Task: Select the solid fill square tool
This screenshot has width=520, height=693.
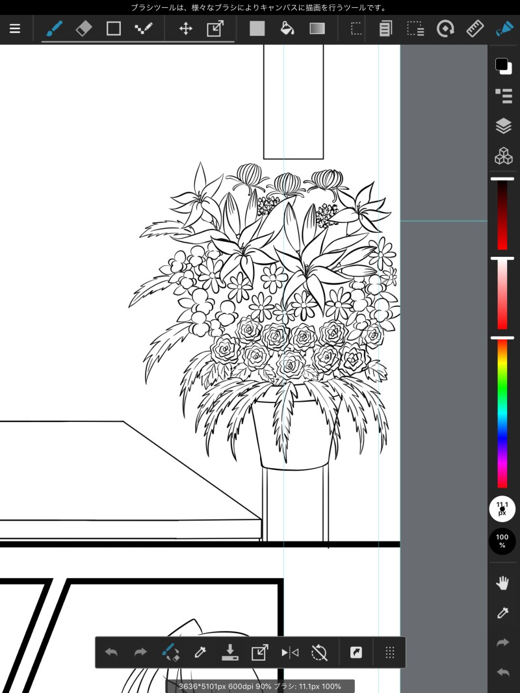Action: click(257, 29)
